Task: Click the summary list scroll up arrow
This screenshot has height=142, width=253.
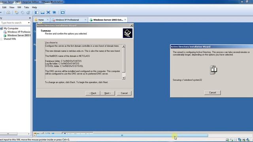Action: tap(124, 46)
